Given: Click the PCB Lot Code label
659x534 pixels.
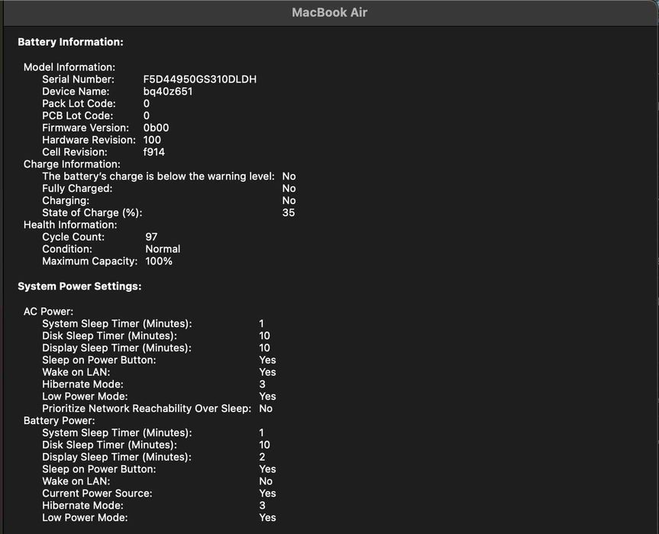Looking at the screenshot, I should tap(78, 115).
